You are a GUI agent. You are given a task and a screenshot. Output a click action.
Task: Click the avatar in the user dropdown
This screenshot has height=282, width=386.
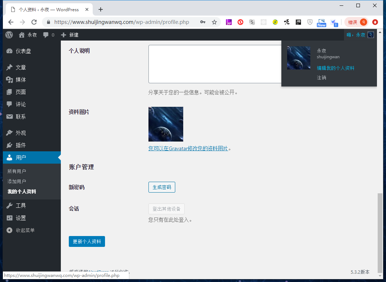(299, 58)
